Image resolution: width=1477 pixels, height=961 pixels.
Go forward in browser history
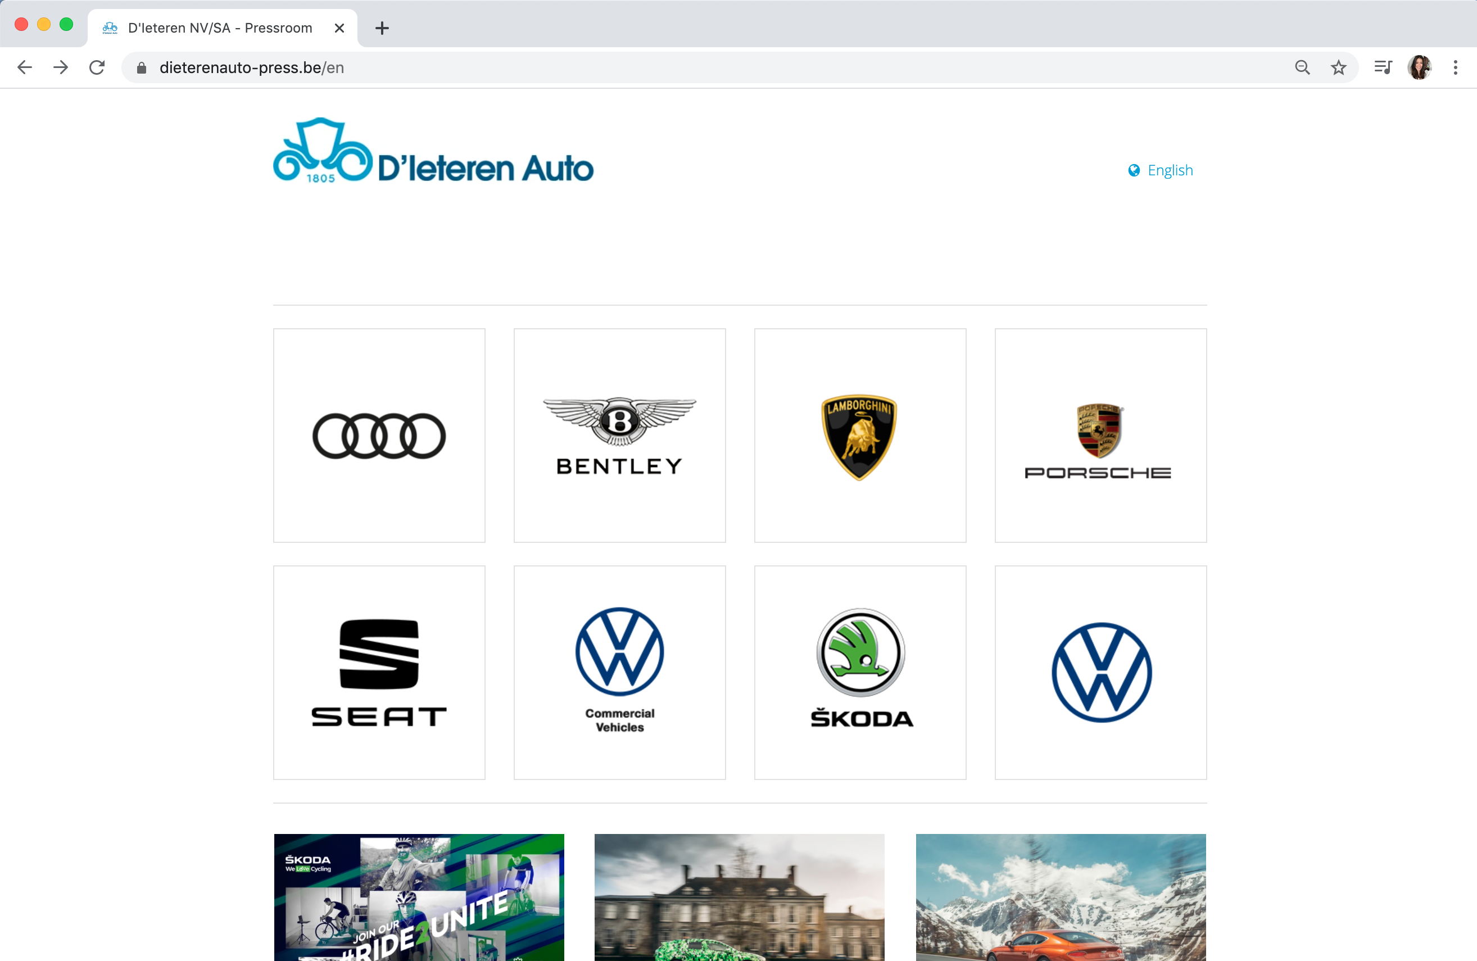61,67
